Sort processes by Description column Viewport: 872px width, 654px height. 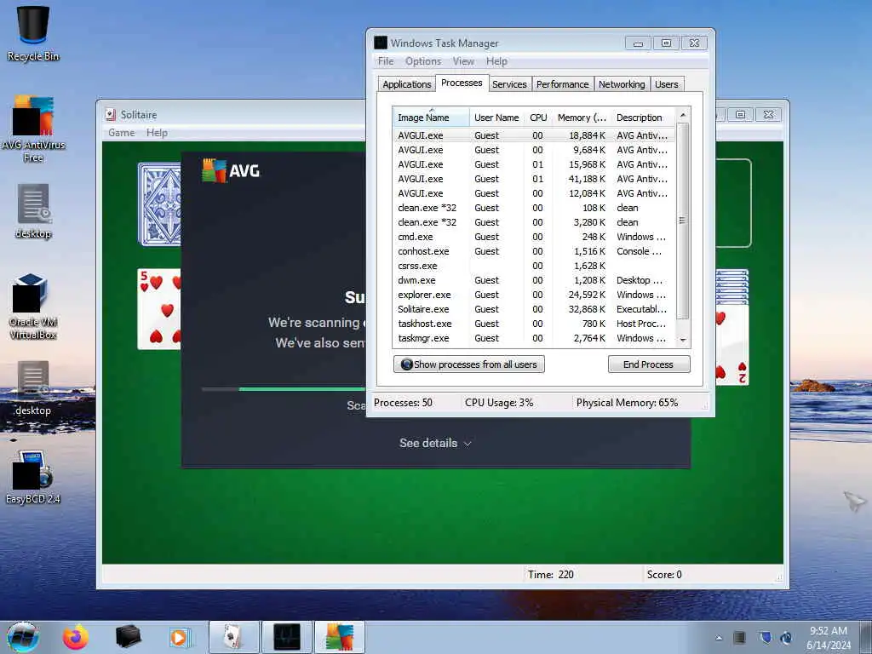click(x=643, y=118)
